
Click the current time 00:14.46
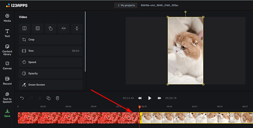click(x=128, y=98)
